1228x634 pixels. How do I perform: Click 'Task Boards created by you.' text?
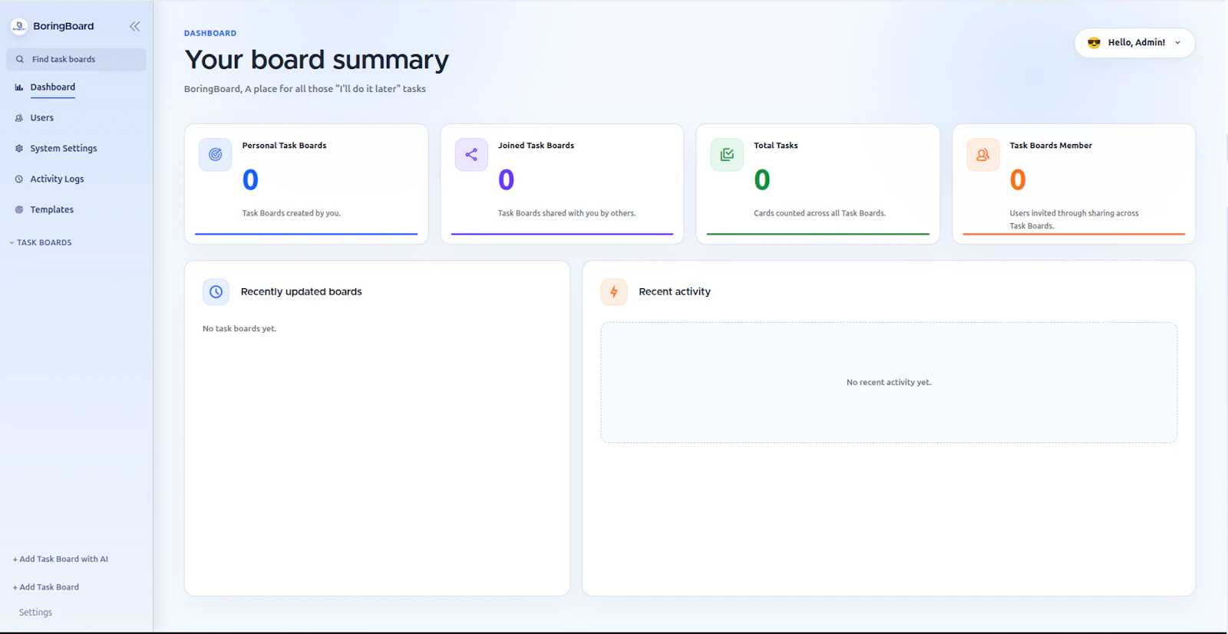click(x=292, y=213)
